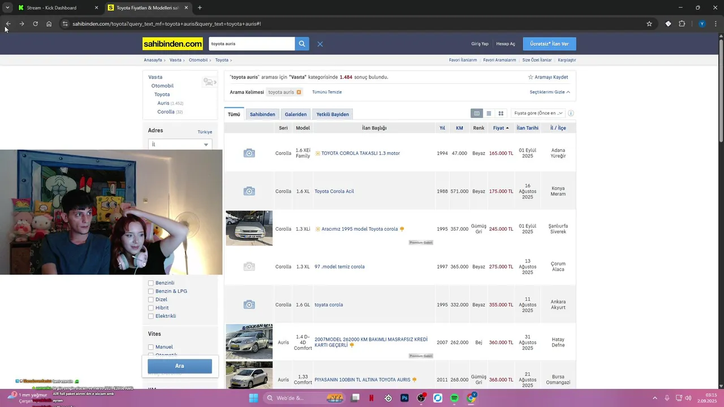This screenshot has width=724, height=407.
Task: Switch to list view icon
Action: pos(489,113)
